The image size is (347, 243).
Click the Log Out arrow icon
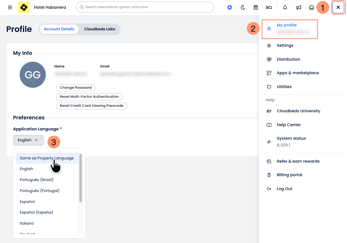(269, 189)
